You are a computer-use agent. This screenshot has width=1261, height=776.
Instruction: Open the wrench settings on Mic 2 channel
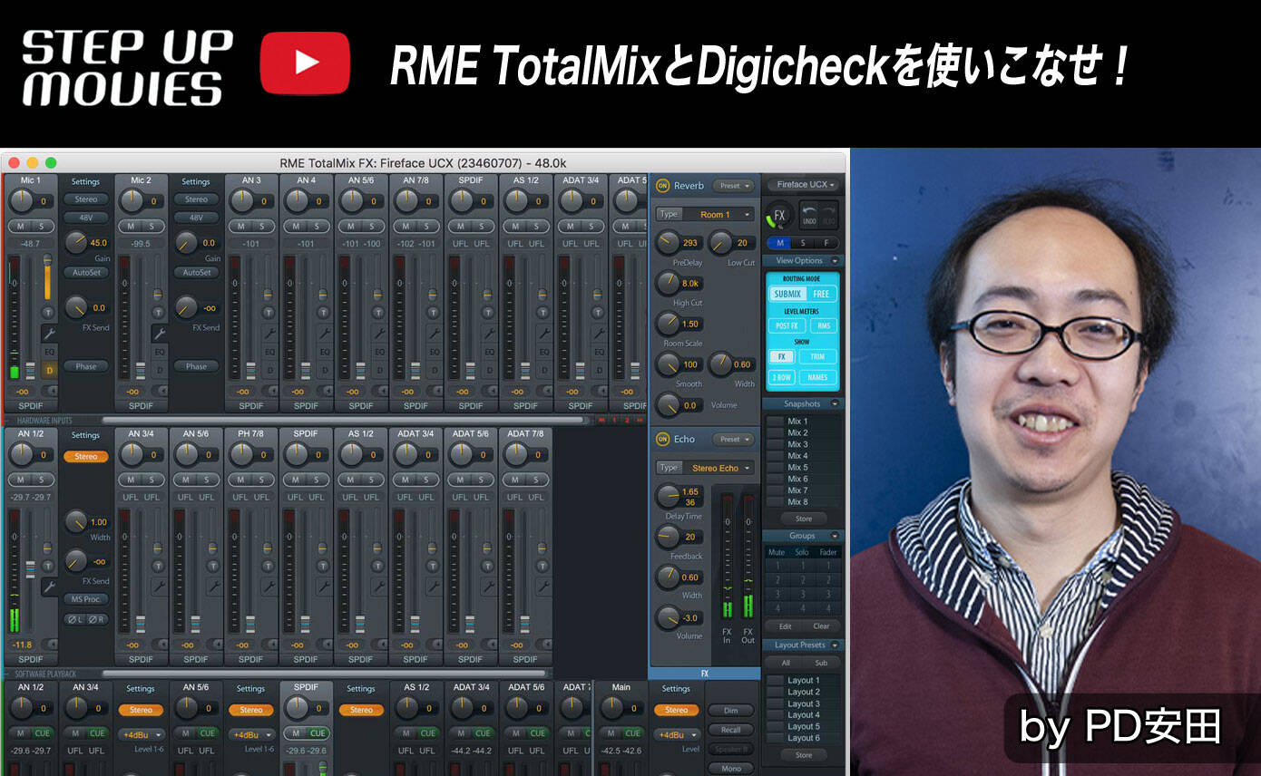pos(159,334)
